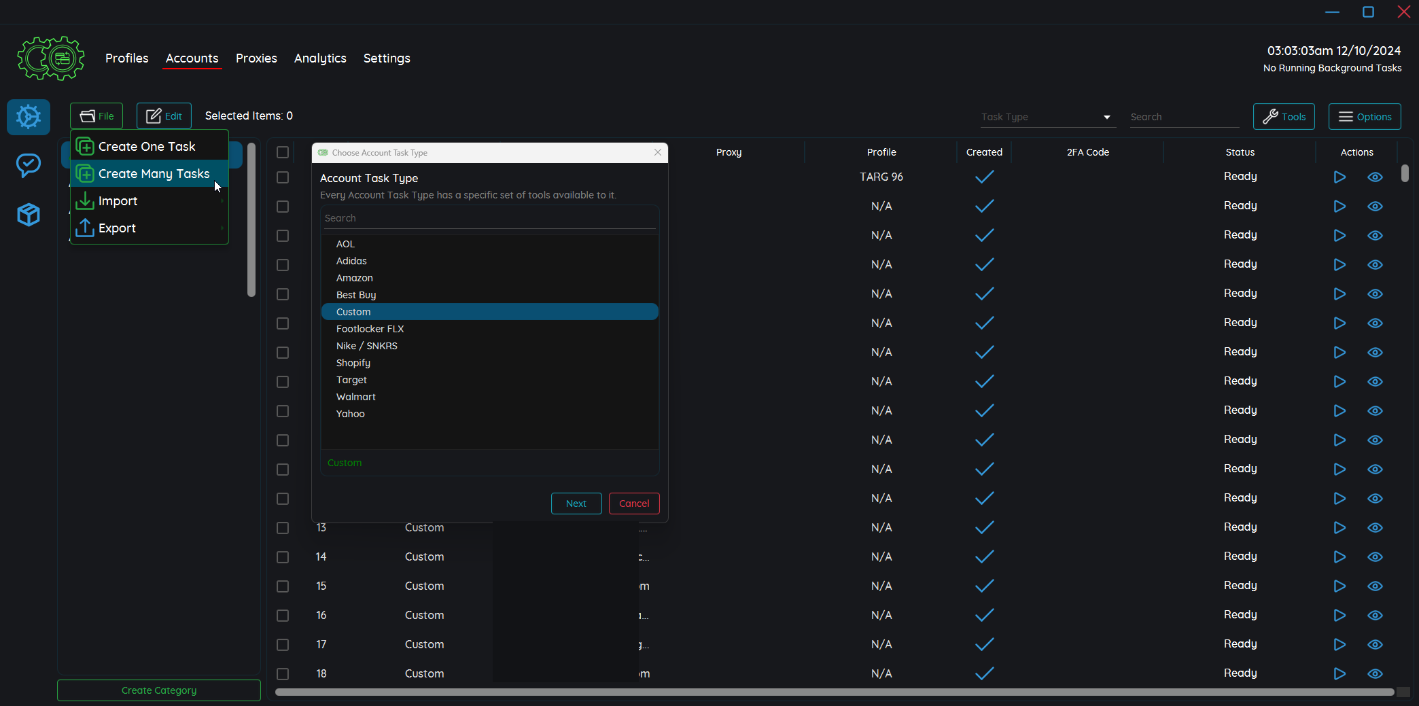This screenshot has height=706, width=1419.
Task: Choose Create One Task from File menu
Action: tap(147, 147)
